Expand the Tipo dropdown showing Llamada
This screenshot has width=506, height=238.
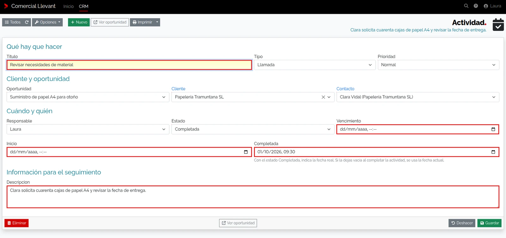pyautogui.click(x=315, y=65)
